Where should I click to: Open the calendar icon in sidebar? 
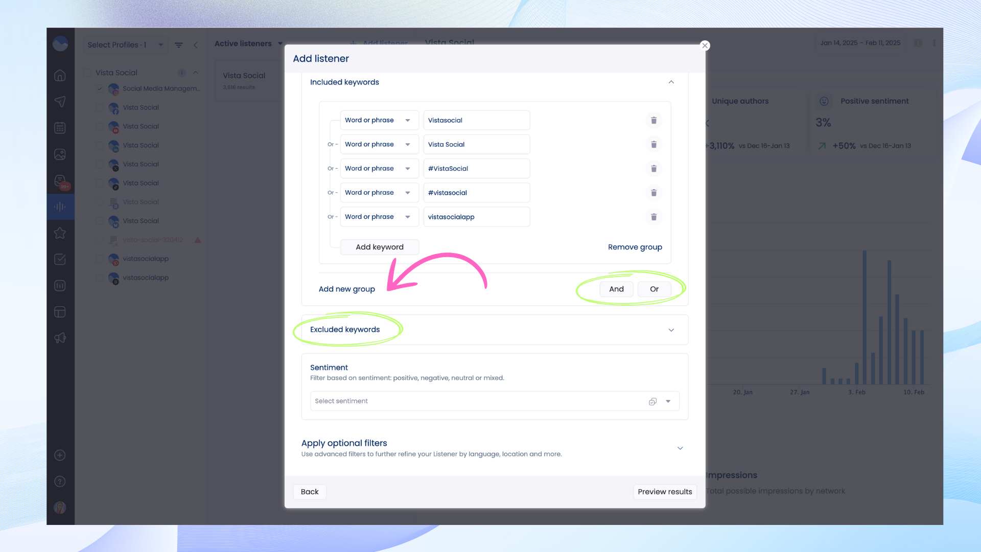click(60, 128)
